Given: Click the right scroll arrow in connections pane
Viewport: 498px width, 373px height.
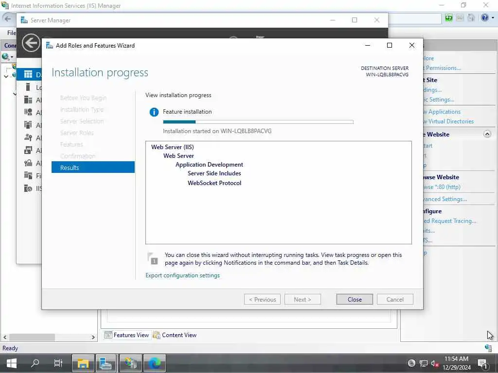Looking at the screenshot, I should coord(93,337).
